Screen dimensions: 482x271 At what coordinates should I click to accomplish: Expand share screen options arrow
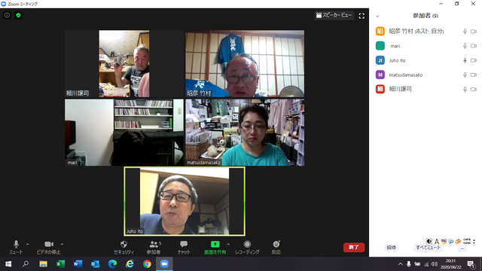tap(228, 244)
